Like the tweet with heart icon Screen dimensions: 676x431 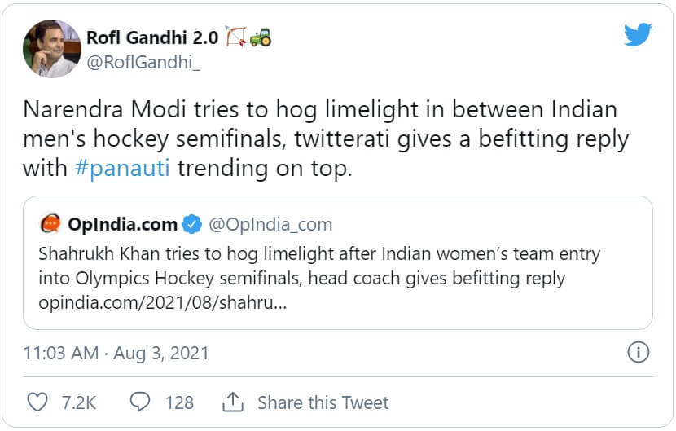37,402
